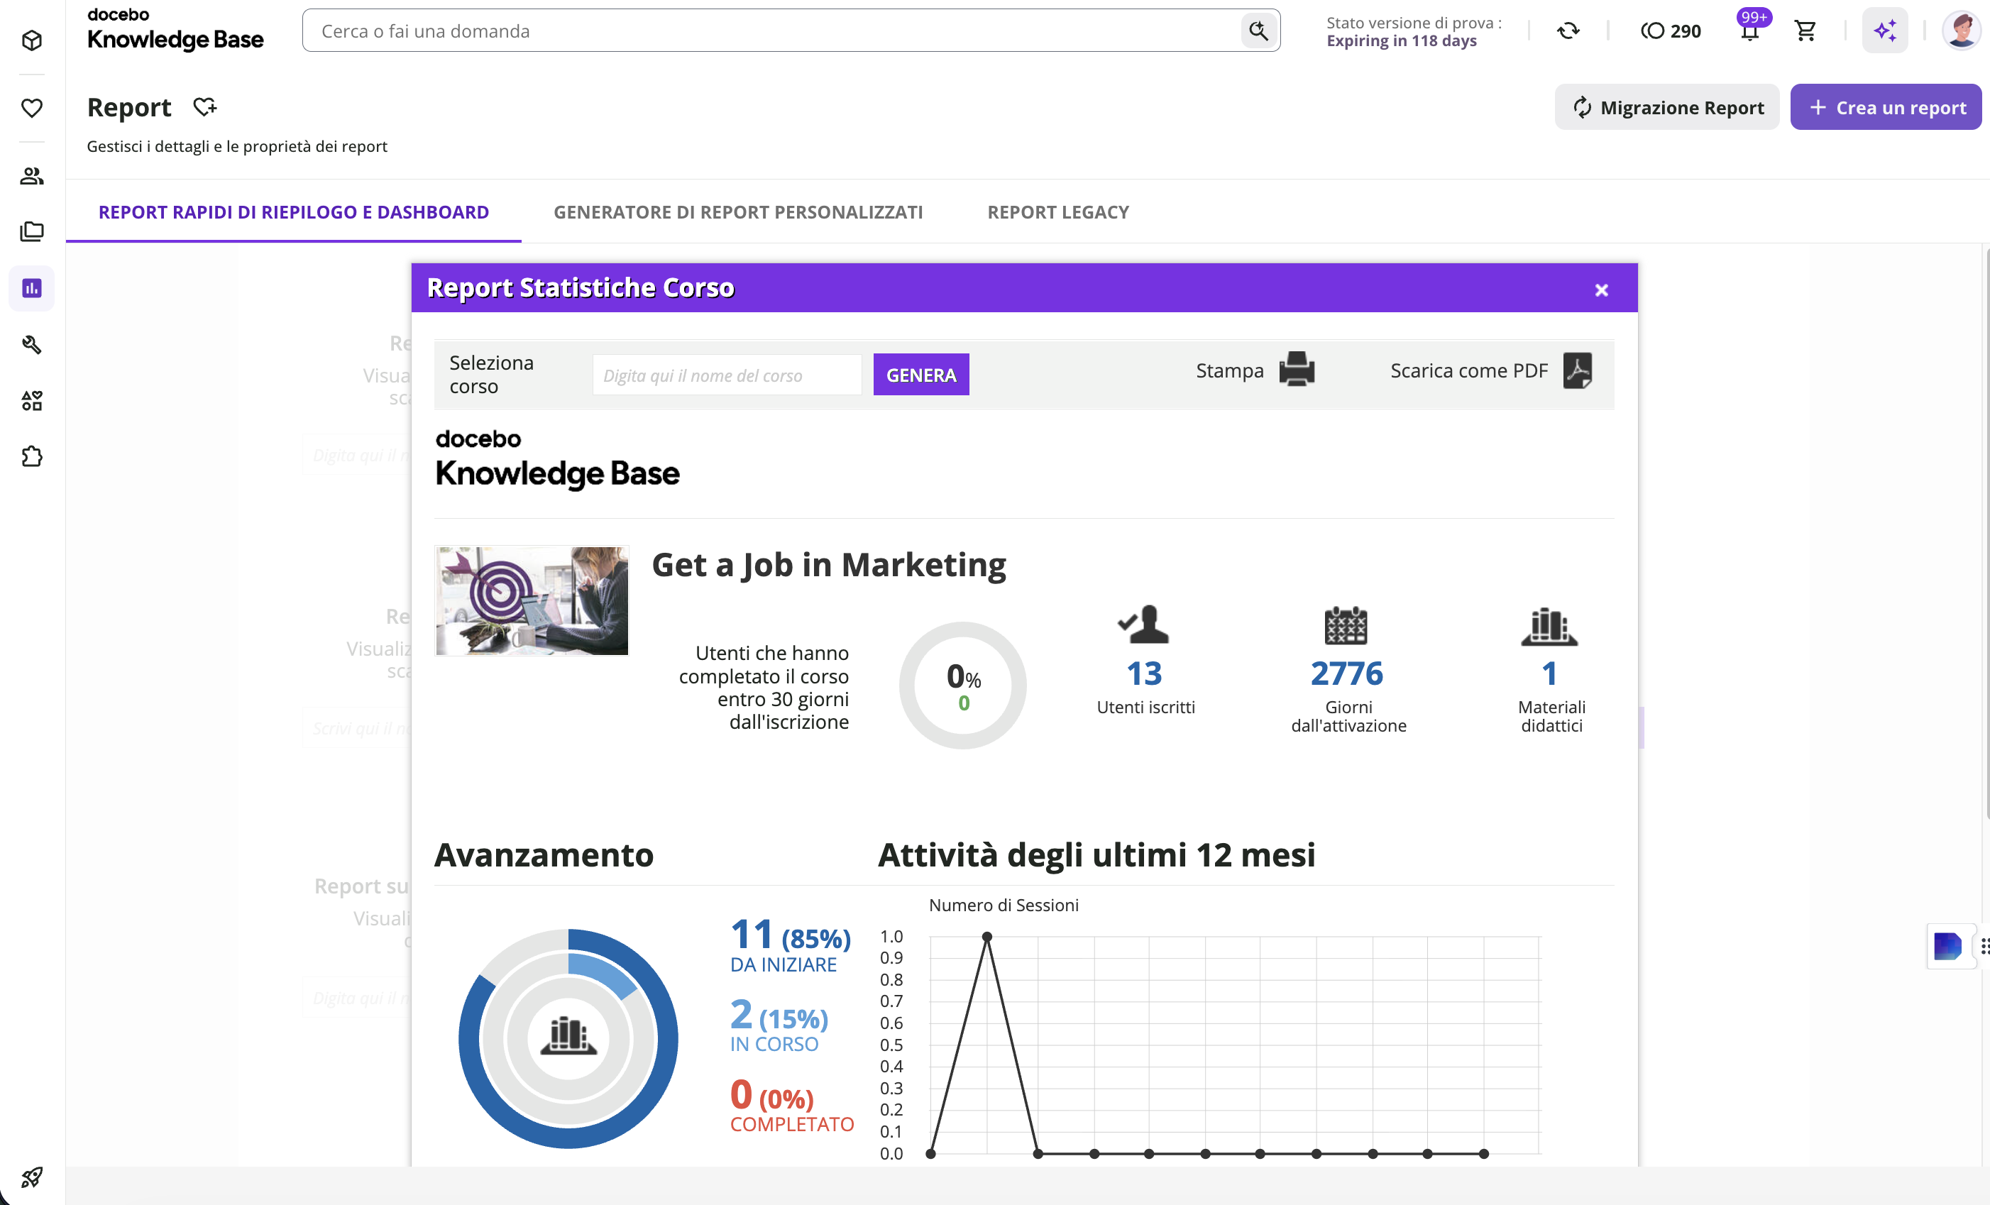The width and height of the screenshot is (1990, 1205).
Task: Open the user avatar profile menu
Action: (x=1961, y=31)
